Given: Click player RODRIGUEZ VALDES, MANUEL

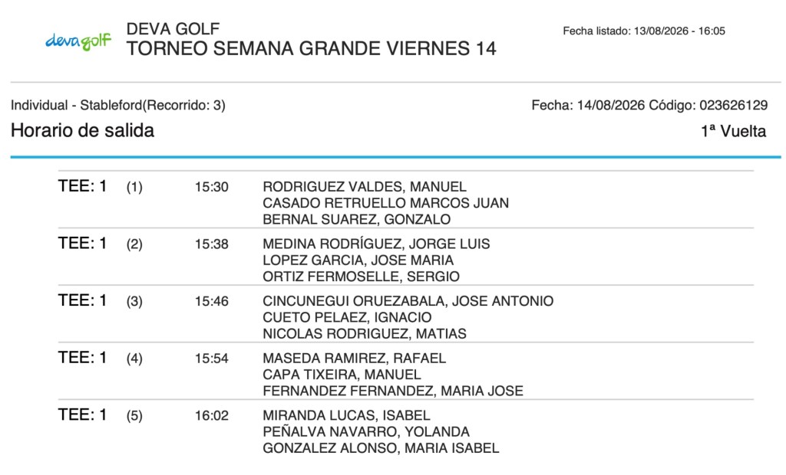Looking at the screenshot, I should tap(365, 187).
